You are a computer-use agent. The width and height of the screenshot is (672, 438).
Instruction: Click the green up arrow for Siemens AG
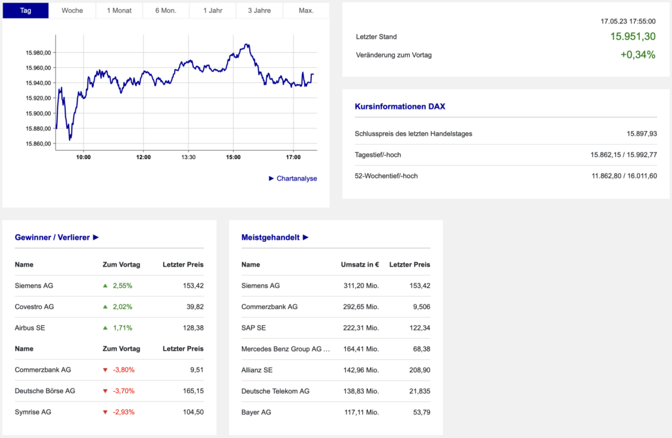(x=106, y=285)
